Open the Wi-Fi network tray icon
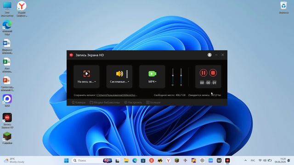This screenshot has height=165, width=294. coord(260,160)
